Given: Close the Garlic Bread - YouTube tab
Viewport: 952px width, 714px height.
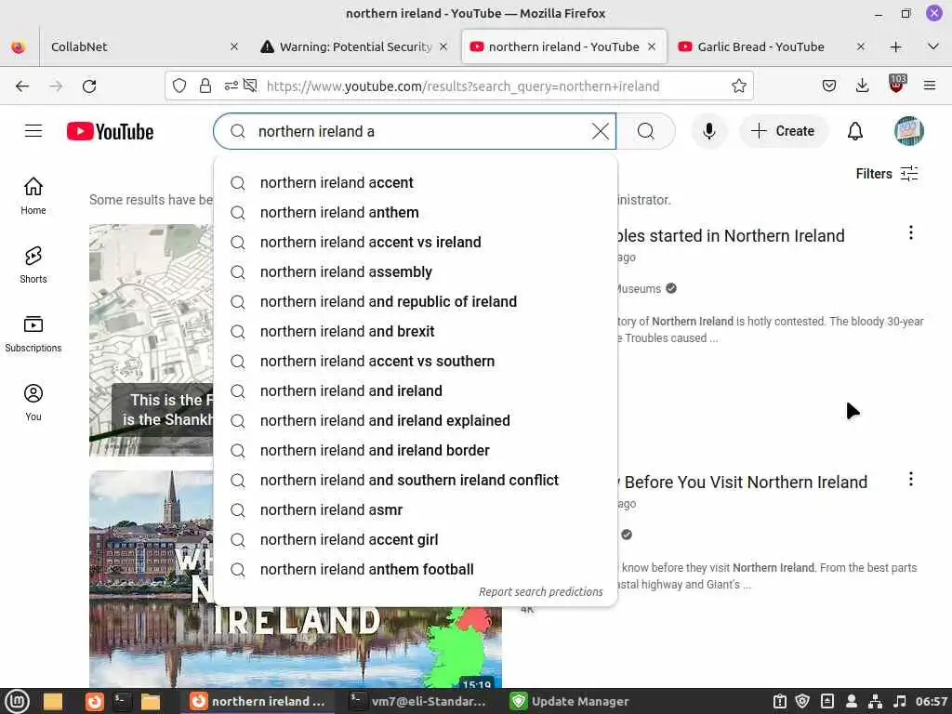Looking at the screenshot, I should pos(860,46).
